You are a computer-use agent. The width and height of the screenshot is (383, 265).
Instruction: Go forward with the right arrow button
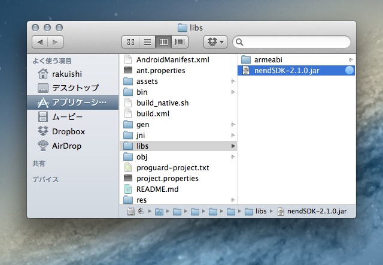pos(56,42)
